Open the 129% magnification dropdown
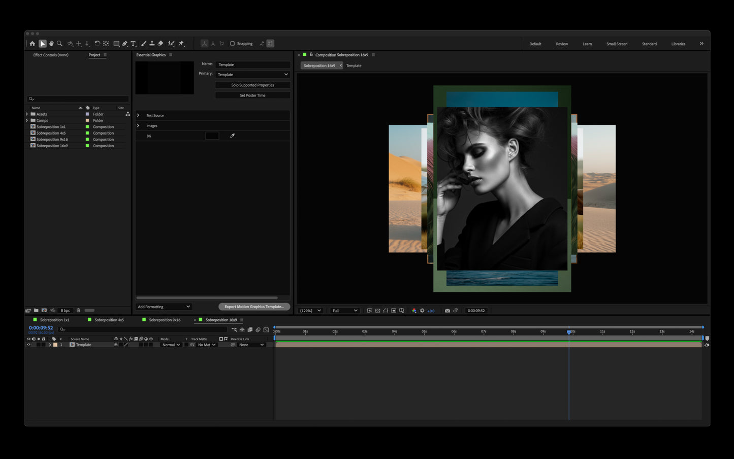 tap(311, 311)
